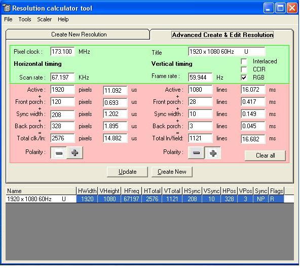Click the Title text field

tap(227, 52)
